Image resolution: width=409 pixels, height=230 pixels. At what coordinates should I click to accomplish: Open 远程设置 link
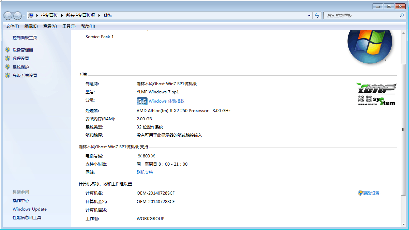click(21, 58)
